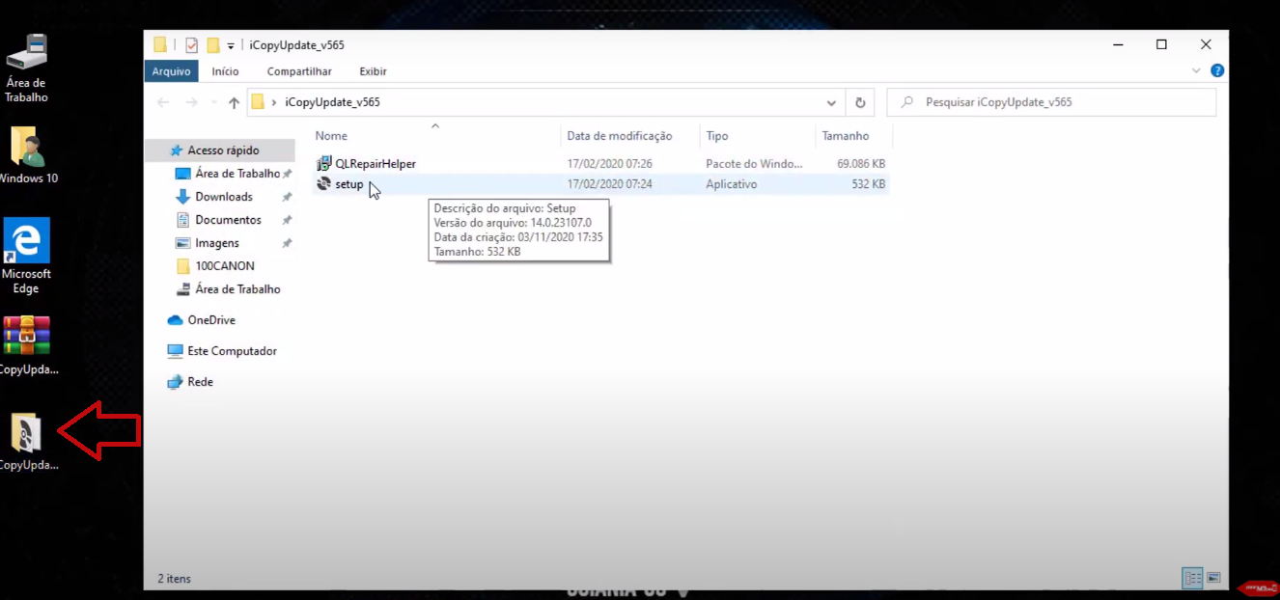Open the QLRepairHelper Windows Installer package
This screenshot has height=600, width=1280.
(375, 163)
